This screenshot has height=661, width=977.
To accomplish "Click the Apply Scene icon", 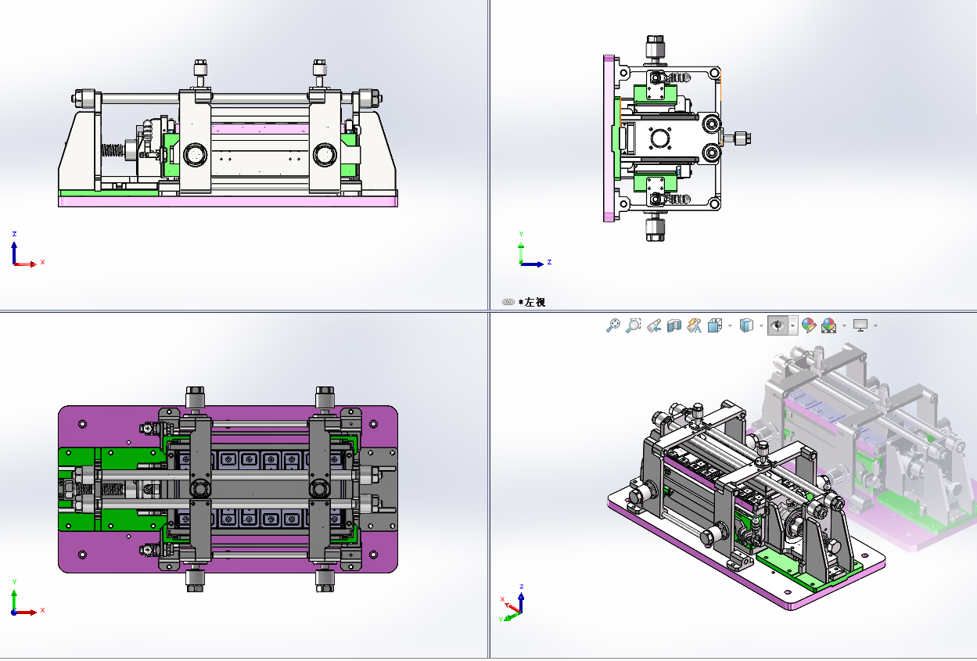I will (x=829, y=325).
